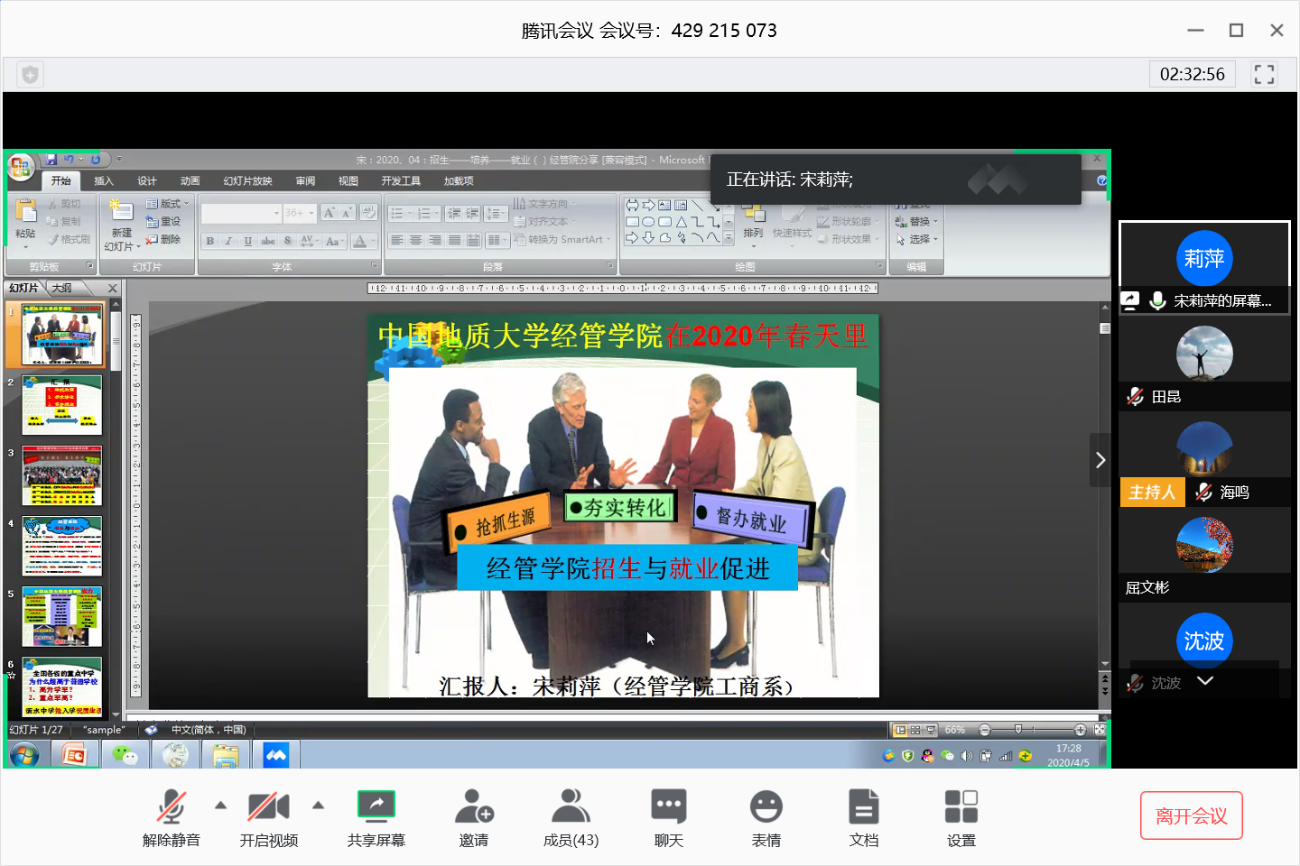
Task: Expand participant list down chevron
Action: 1204,681
